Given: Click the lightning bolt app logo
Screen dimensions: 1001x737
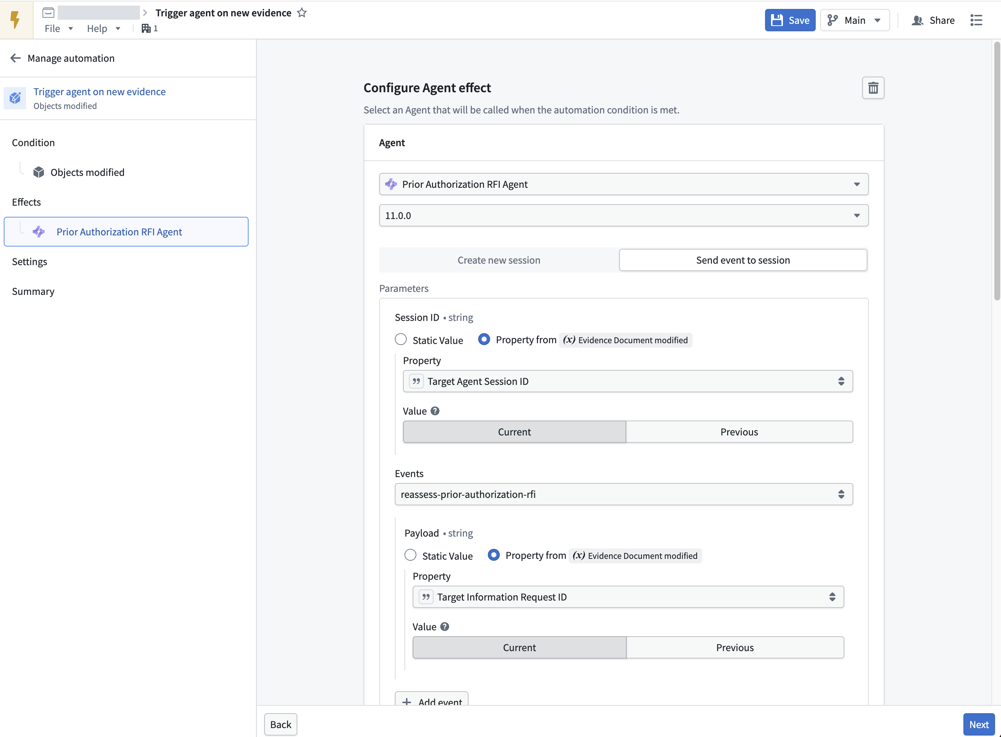Looking at the screenshot, I should click(16, 20).
